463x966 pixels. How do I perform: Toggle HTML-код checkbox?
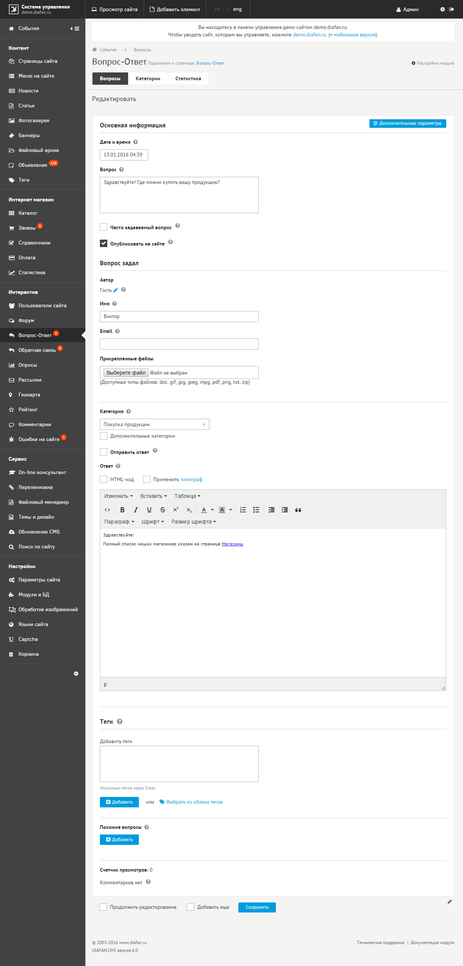[104, 479]
